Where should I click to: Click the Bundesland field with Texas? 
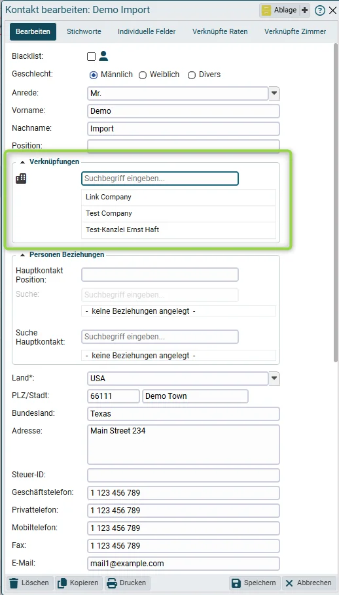(x=183, y=414)
